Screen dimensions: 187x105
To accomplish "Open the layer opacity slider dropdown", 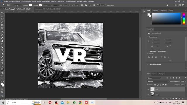I will coord(186,81).
